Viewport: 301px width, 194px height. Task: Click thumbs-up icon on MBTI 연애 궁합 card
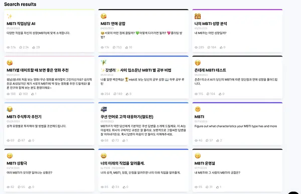tap(127, 47)
